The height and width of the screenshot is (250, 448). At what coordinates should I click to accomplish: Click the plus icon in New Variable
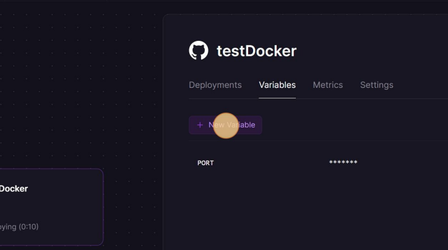(x=200, y=125)
